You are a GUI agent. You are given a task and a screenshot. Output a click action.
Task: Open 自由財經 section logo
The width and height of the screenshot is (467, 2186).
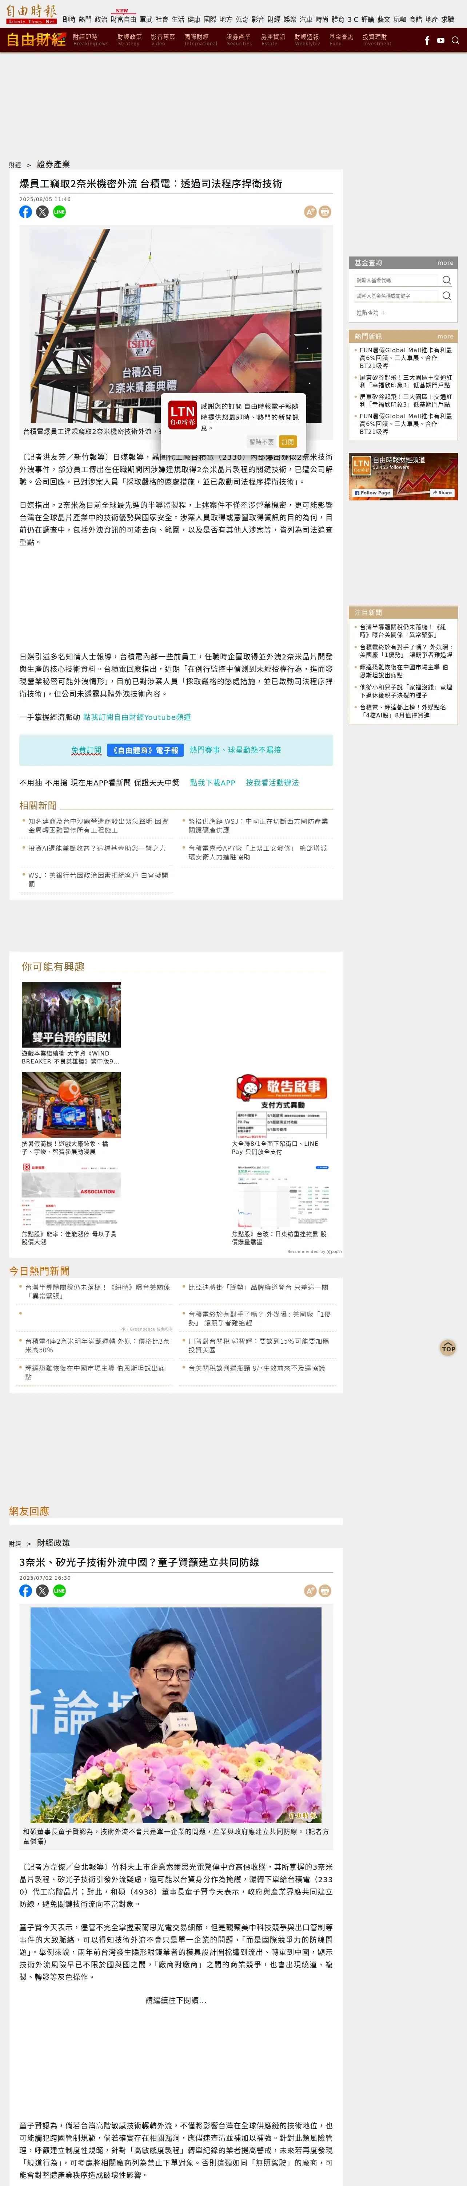coord(36,40)
